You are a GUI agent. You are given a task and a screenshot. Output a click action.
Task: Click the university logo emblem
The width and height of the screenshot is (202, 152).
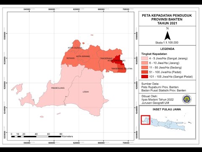click(187, 99)
